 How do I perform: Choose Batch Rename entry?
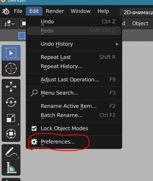click(74, 115)
